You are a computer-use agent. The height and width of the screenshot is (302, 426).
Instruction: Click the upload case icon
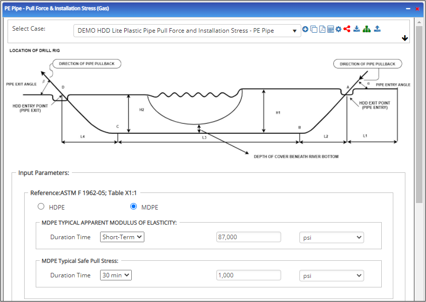click(x=377, y=29)
